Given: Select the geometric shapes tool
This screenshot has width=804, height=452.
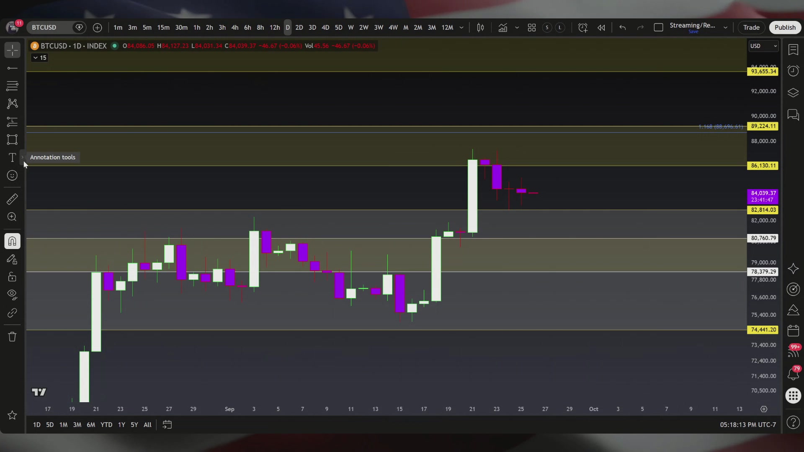Looking at the screenshot, I should pyautogui.click(x=12, y=139).
